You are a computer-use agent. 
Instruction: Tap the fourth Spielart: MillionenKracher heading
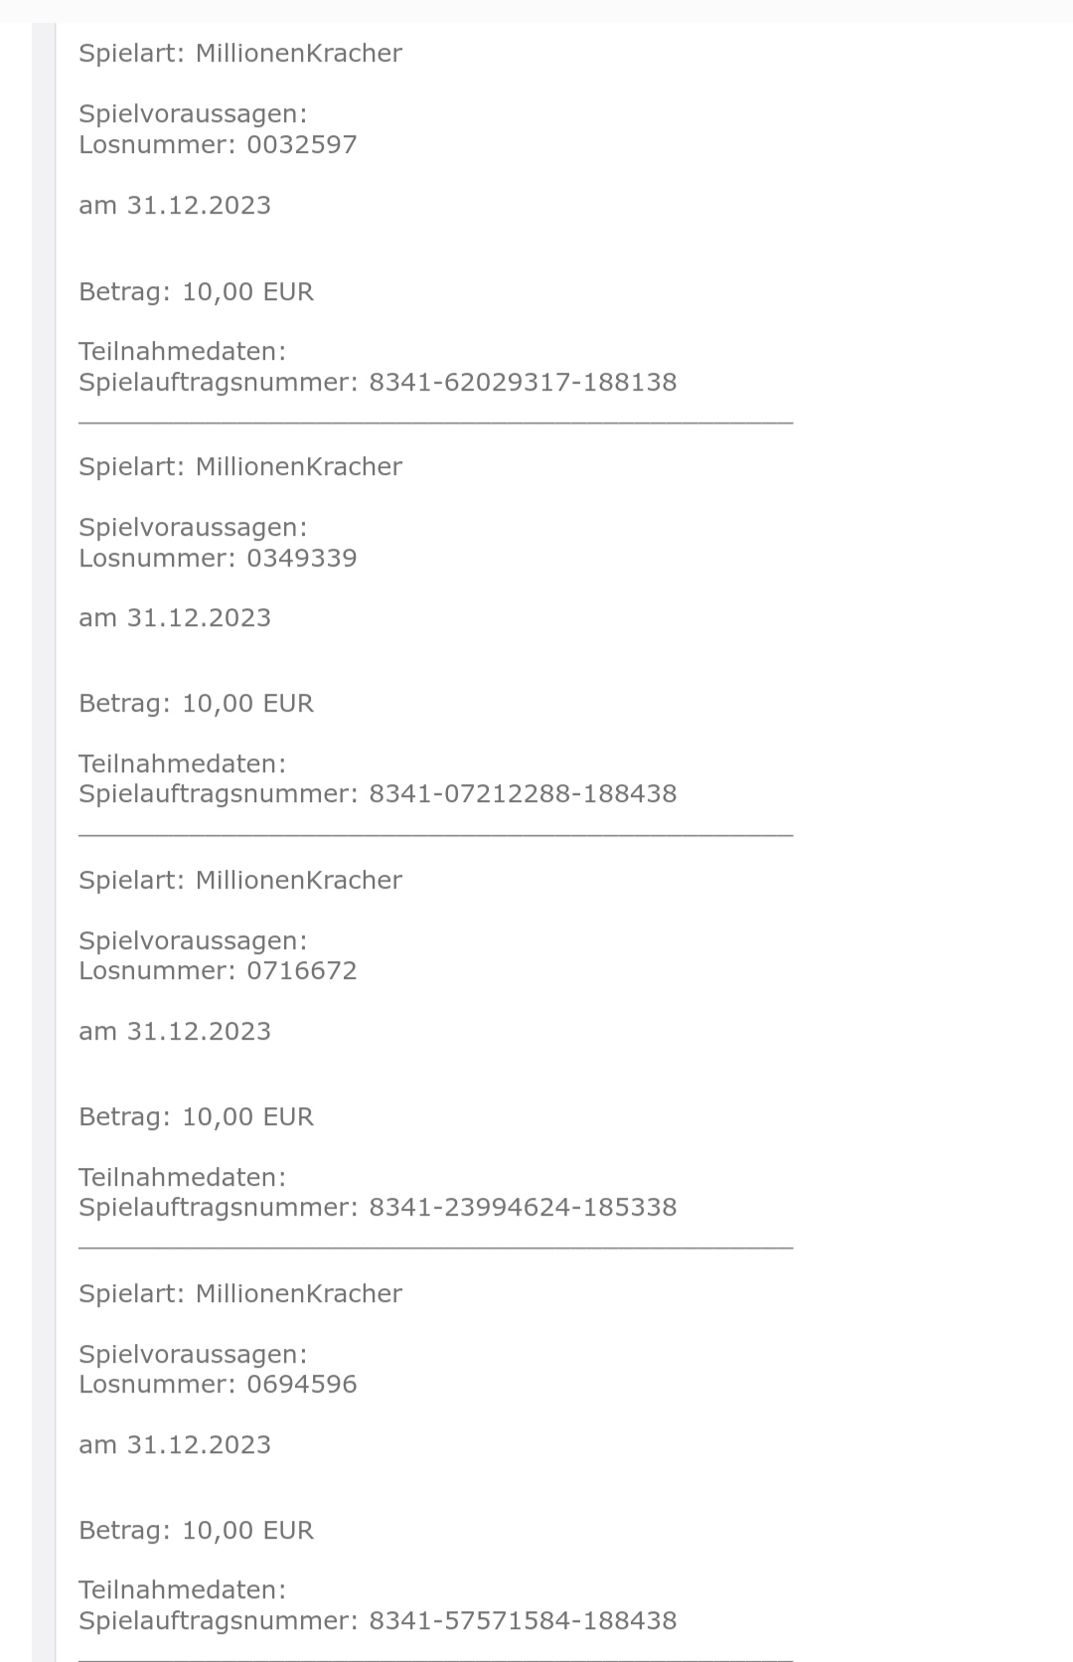240,1294
